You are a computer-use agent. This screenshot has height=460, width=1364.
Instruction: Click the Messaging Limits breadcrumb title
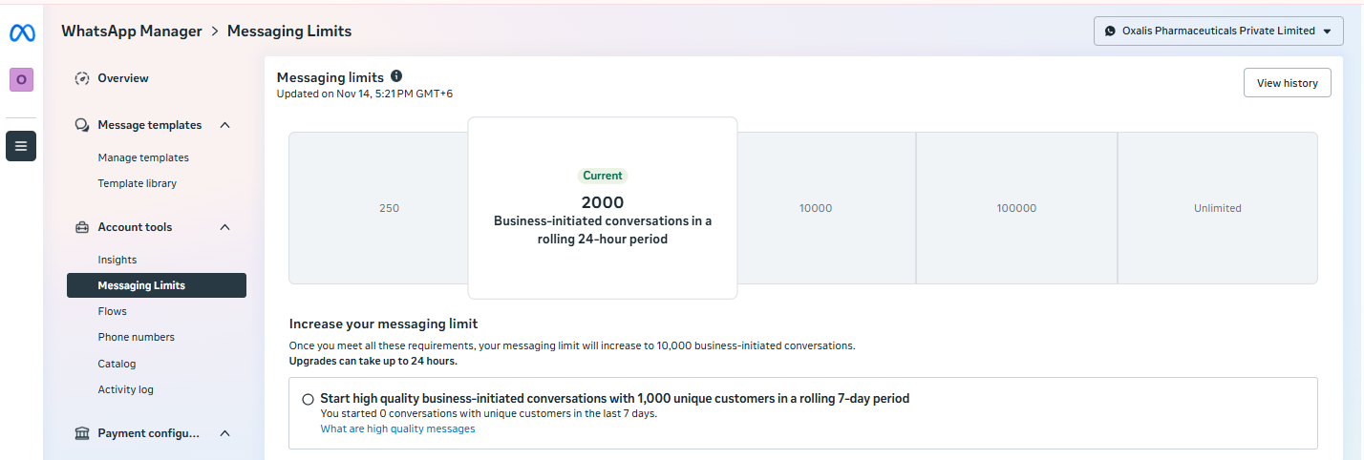(x=289, y=31)
